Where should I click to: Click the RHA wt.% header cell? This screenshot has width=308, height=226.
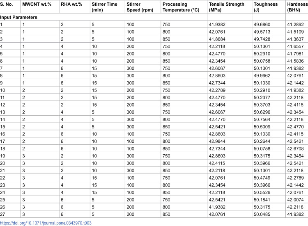(71, 5)
